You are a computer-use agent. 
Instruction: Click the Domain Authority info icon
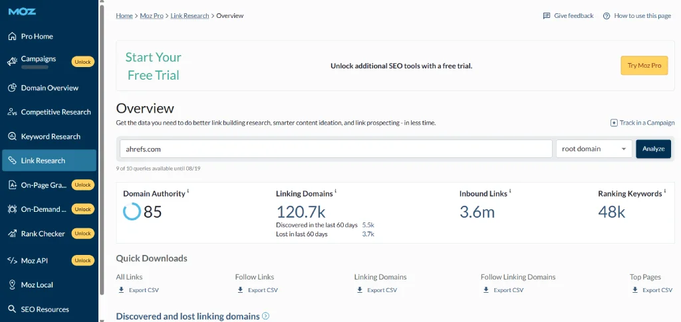click(188, 191)
